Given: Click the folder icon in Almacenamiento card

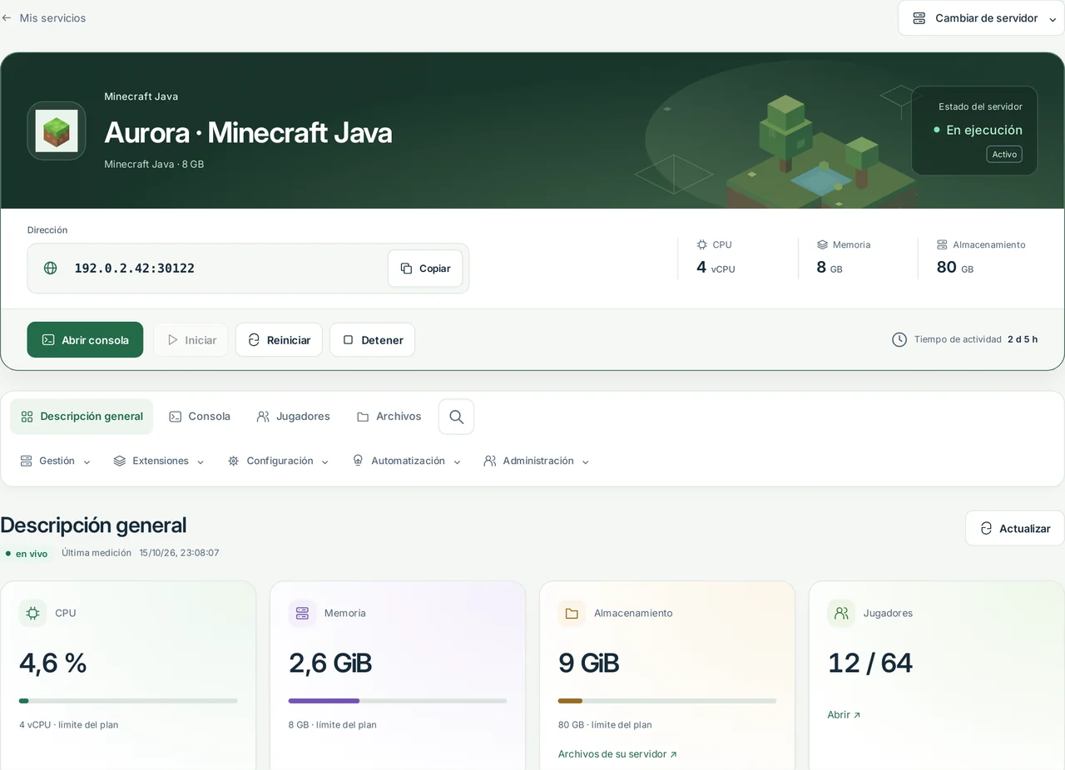Looking at the screenshot, I should (572, 613).
